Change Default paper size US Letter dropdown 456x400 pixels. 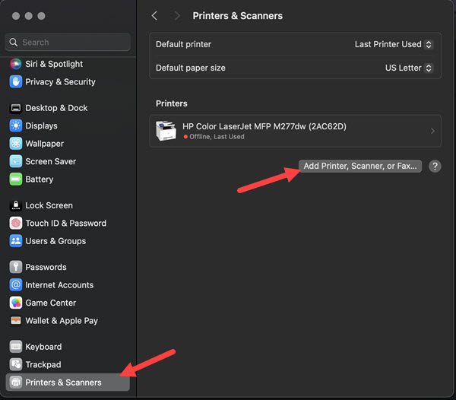(x=408, y=68)
